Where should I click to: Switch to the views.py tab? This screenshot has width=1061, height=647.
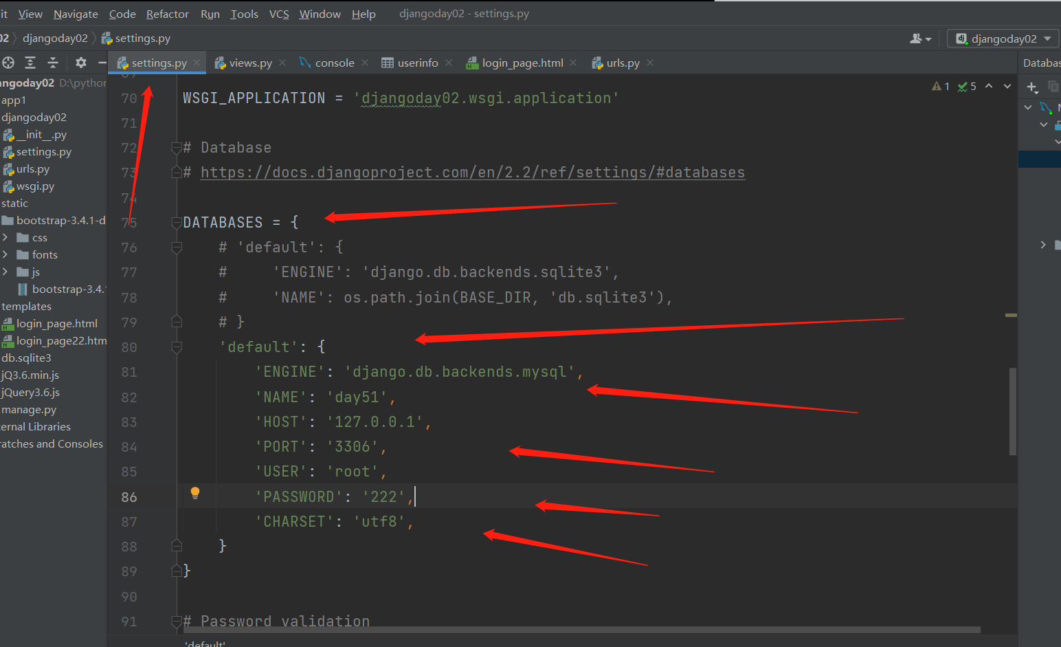coord(251,63)
